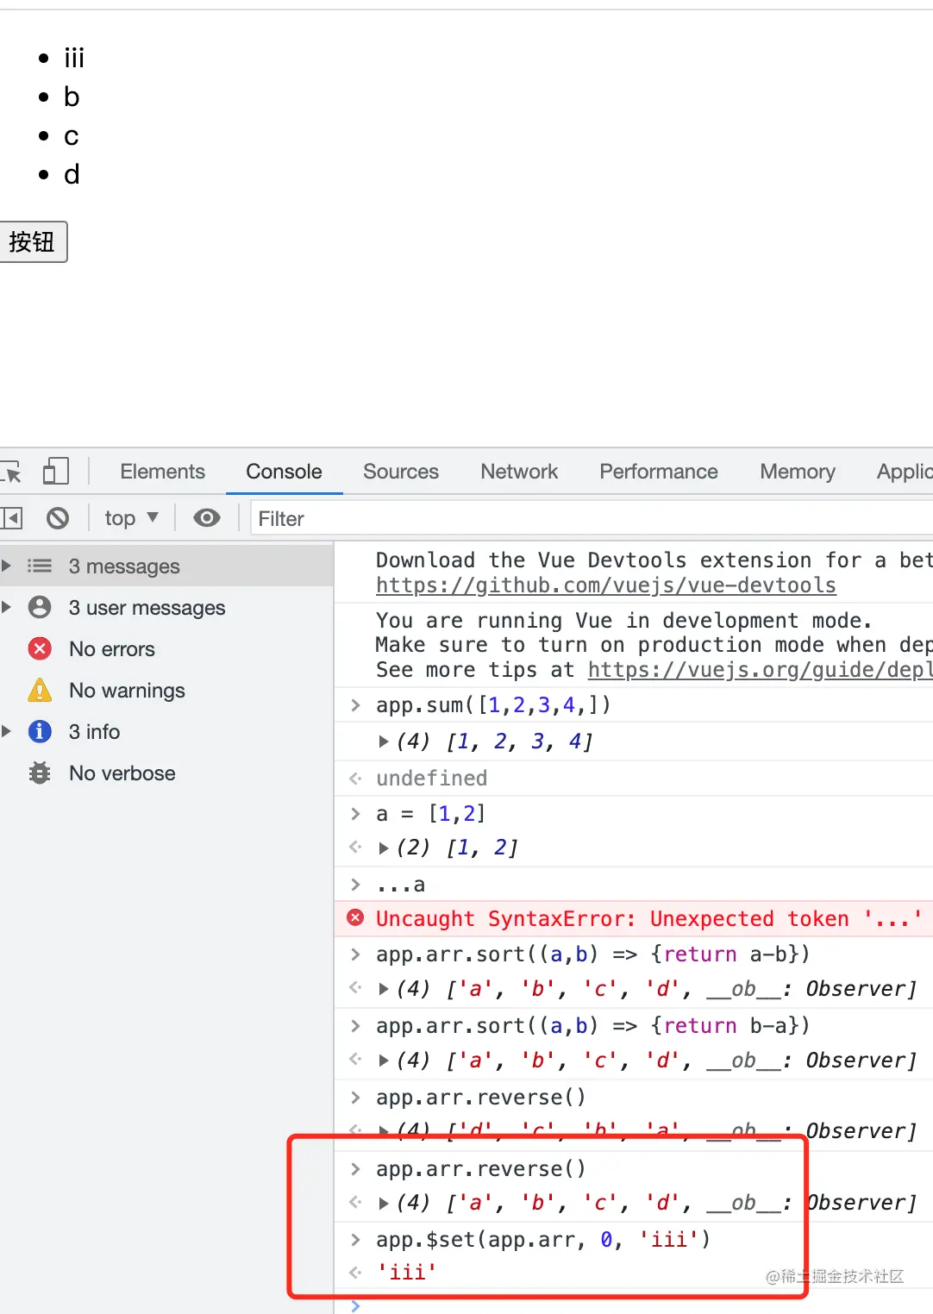Click the eye icon to create live expression
This screenshot has width=933, height=1314.
(207, 518)
